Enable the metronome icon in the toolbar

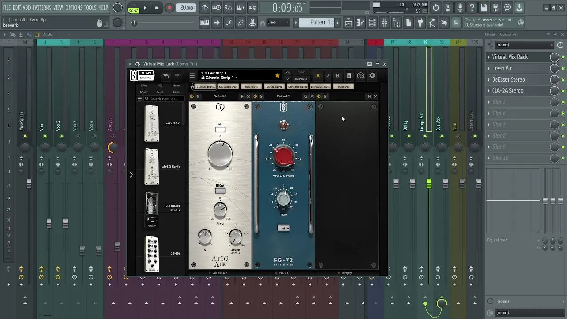click(205, 8)
